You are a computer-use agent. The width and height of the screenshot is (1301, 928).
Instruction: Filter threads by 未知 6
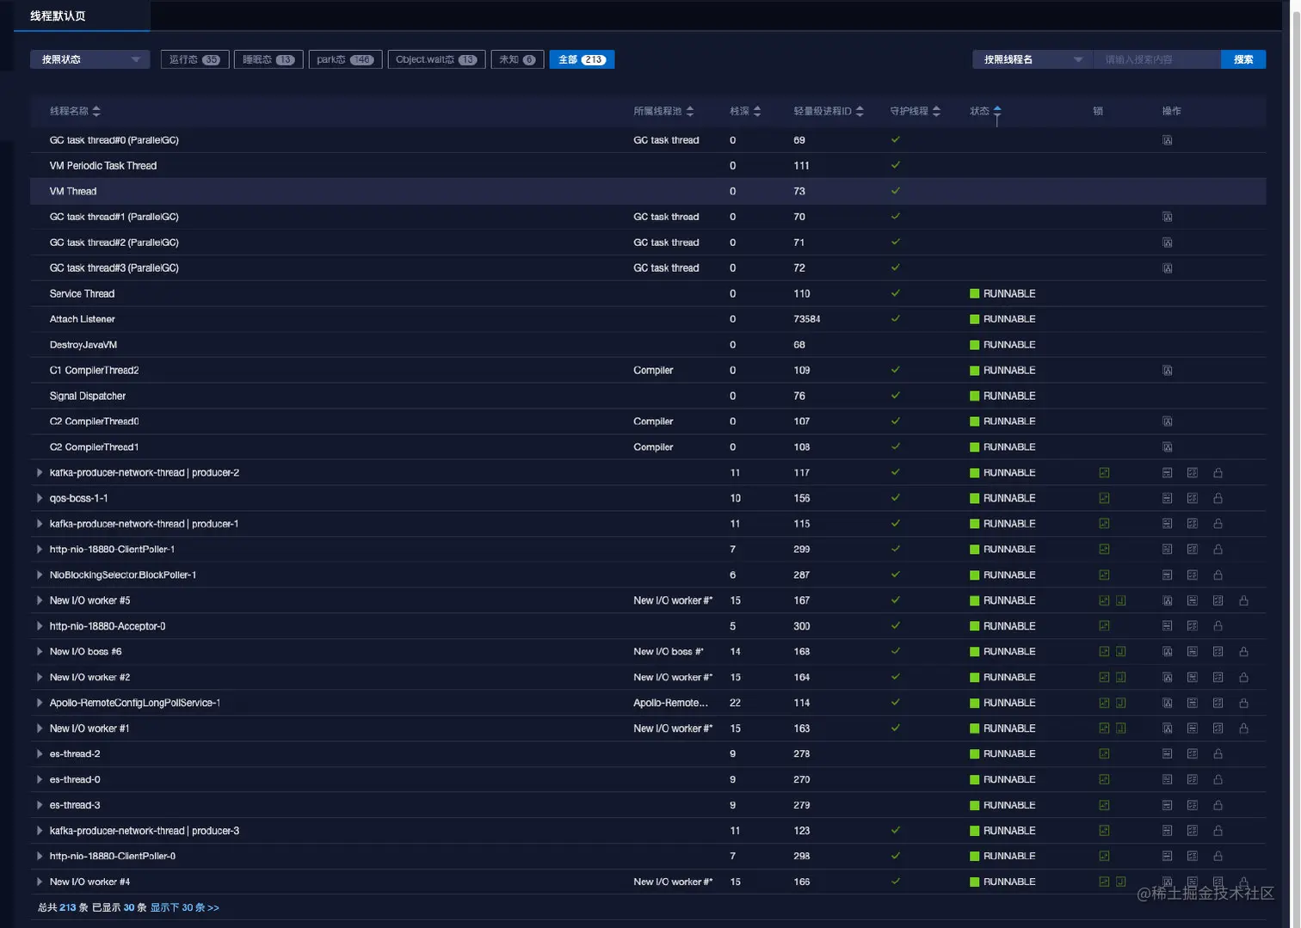517,59
